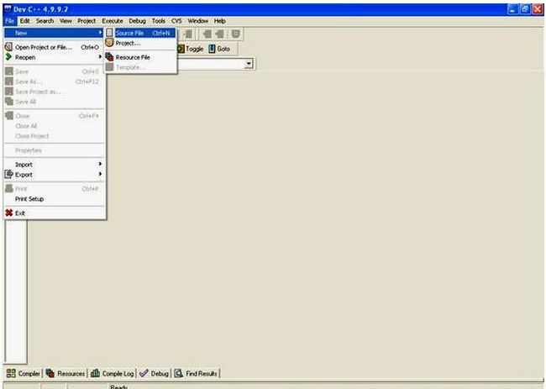Click the Ready status bar text
Viewport: 546px width, 389px height.
click(x=118, y=386)
